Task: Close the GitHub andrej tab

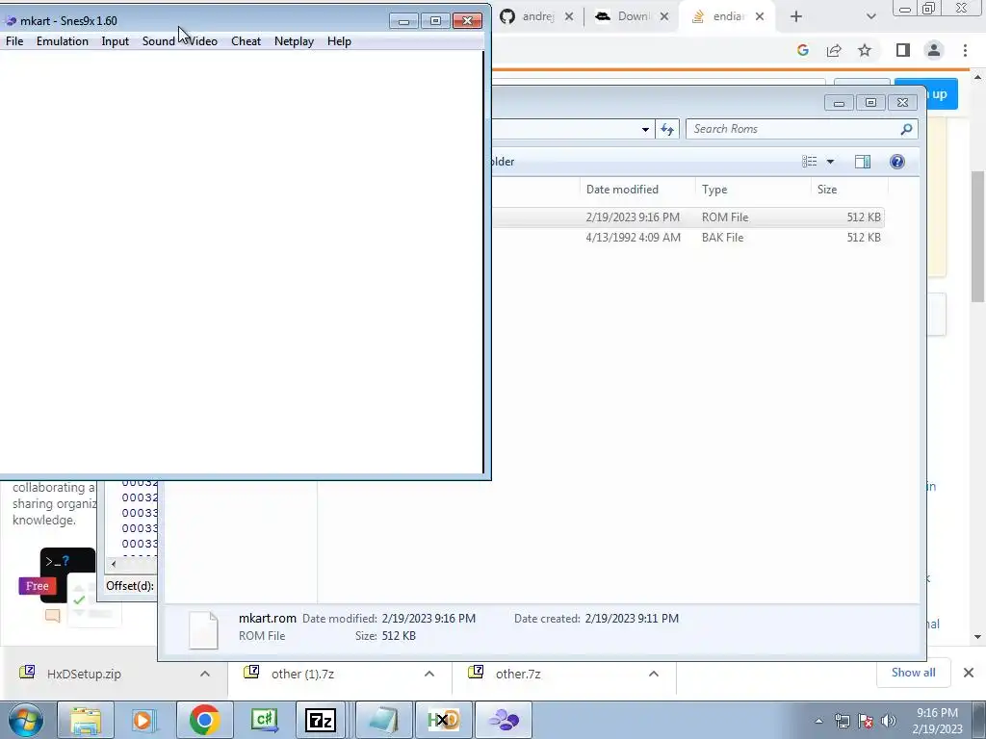Action: point(568,17)
